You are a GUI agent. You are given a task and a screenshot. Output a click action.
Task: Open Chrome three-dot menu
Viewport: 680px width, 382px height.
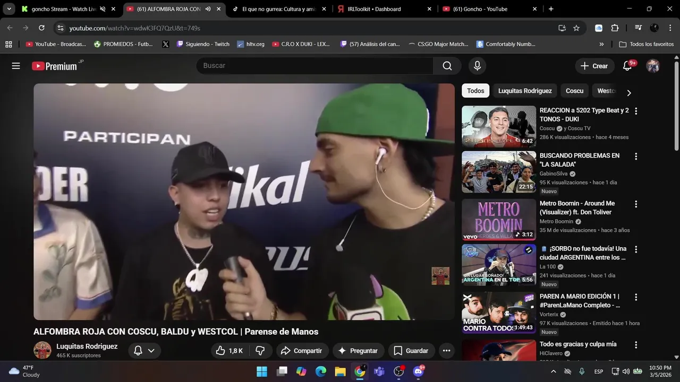(x=670, y=28)
